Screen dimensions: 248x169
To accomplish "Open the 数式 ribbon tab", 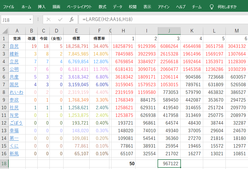I will coord(102,7).
